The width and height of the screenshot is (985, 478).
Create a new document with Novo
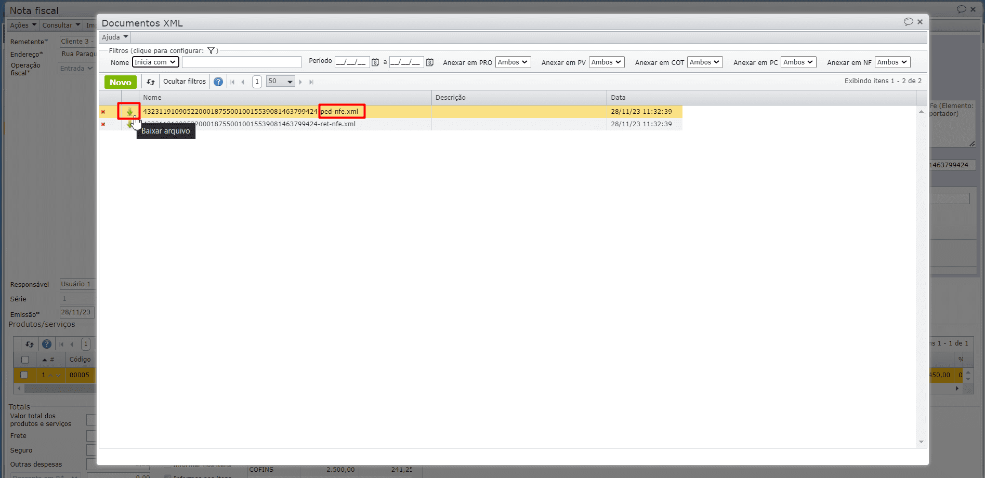click(121, 82)
